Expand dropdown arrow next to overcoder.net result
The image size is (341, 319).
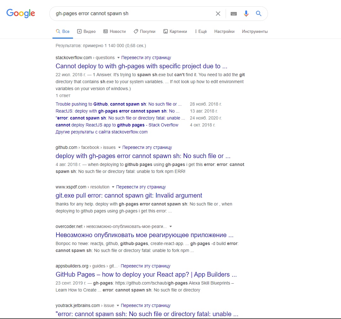(171, 226)
